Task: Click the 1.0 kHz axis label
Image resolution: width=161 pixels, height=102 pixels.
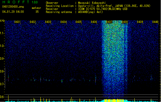Action: pos(2,46)
